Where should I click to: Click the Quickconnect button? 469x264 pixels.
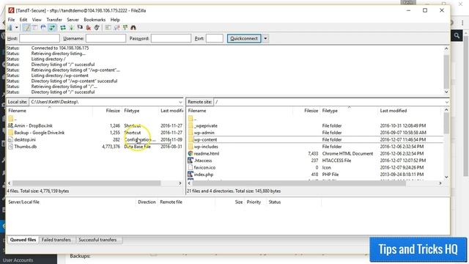click(x=244, y=38)
